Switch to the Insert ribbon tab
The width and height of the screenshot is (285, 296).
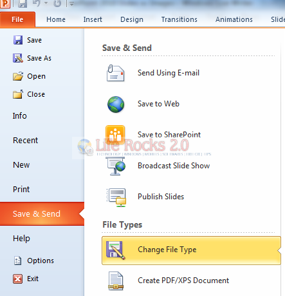pyautogui.click(x=93, y=19)
